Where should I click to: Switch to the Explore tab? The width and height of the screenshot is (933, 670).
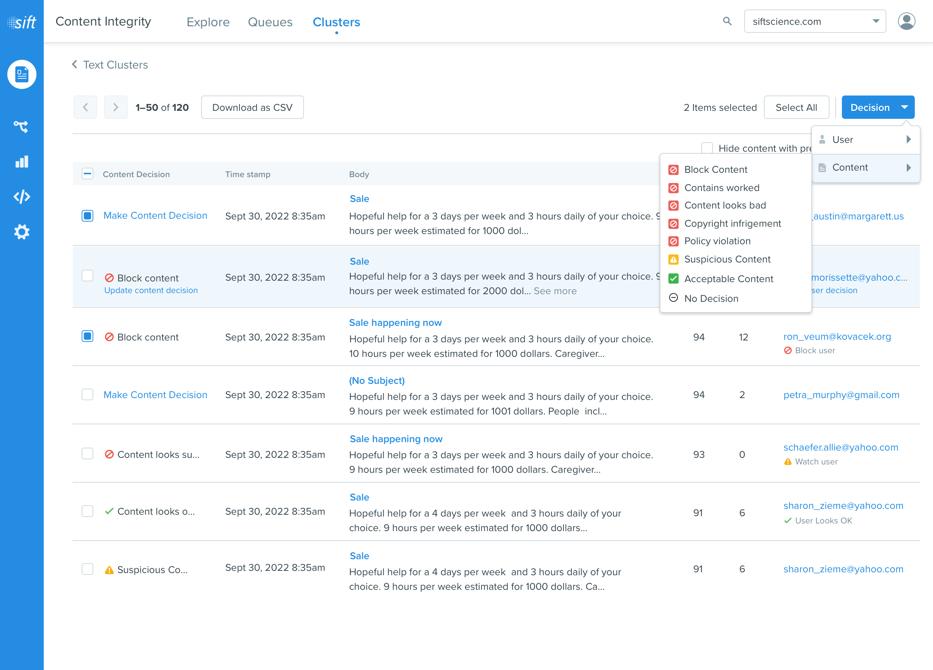pos(208,22)
